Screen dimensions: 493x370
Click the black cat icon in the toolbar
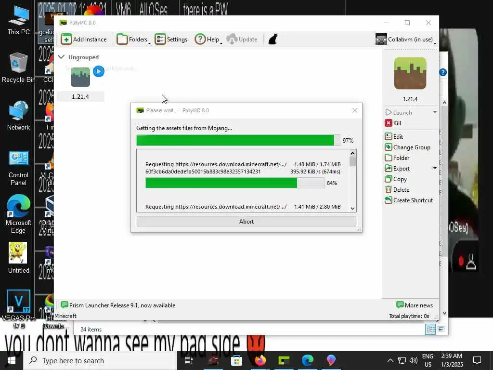[273, 40]
